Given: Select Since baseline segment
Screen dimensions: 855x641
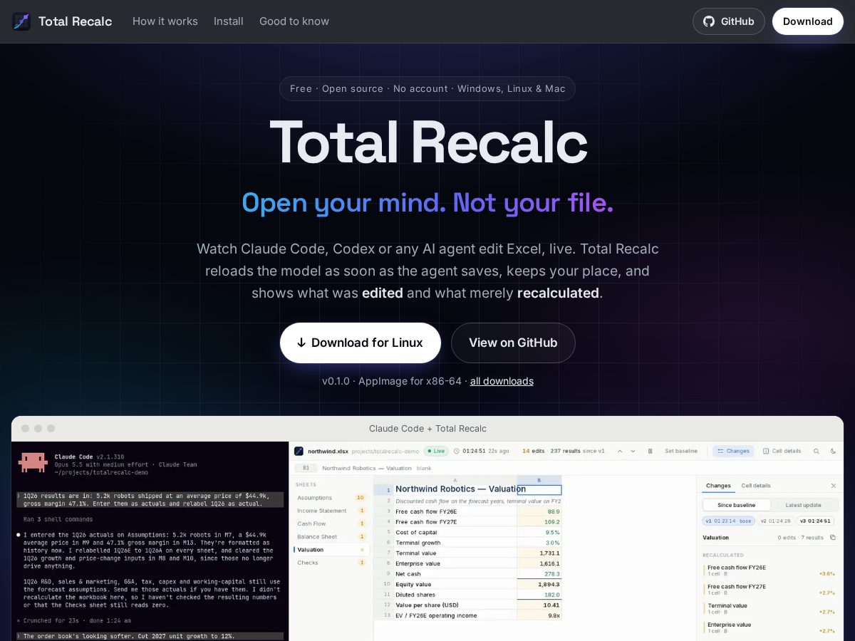Looking at the screenshot, I should pos(737,505).
